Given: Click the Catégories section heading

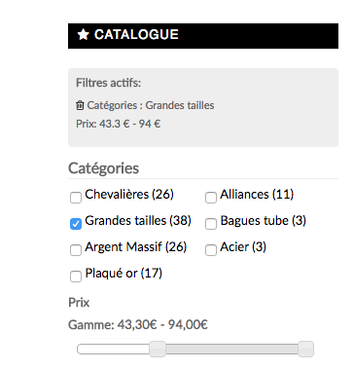Looking at the screenshot, I should click(x=103, y=168).
